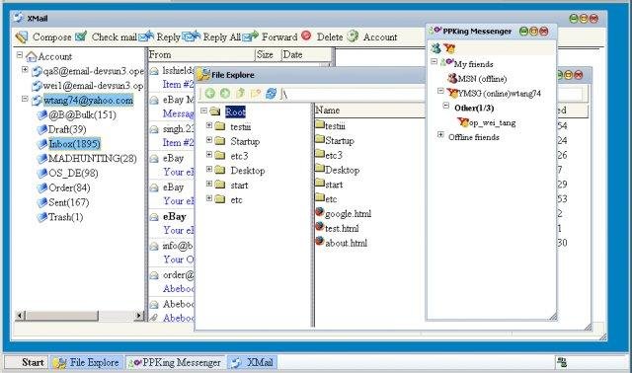
Task: Select the op_wei_tang contact
Action: coord(487,122)
